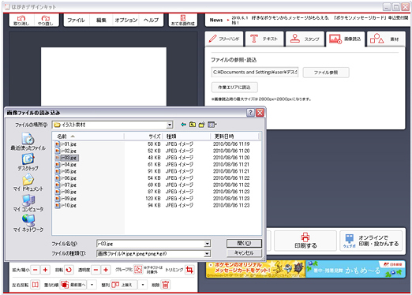
Task: Decrease 透明度 with minus button
Action: pyautogui.click(x=96, y=270)
